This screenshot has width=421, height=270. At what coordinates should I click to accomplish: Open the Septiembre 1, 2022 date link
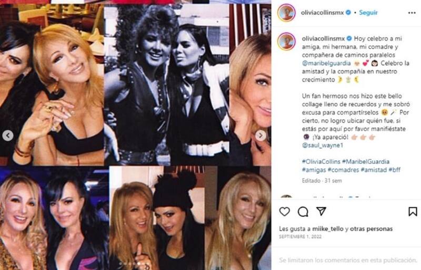[x=300, y=237]
